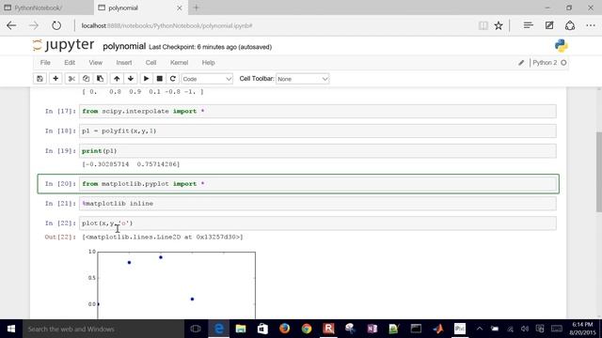Rename the notebook title polynomial
Viewport: 602px width, 338px height.
click(124, 46)
